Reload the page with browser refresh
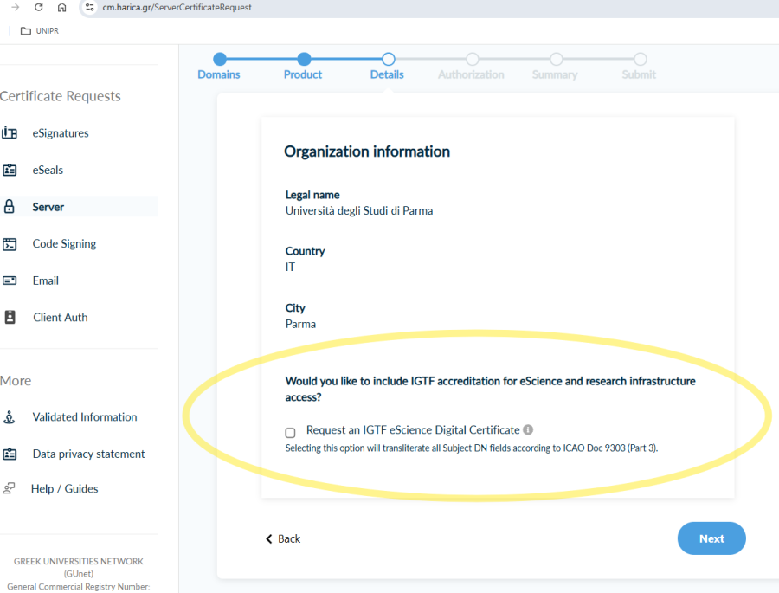This screenshot has height=593, width=779. point(39,7)
